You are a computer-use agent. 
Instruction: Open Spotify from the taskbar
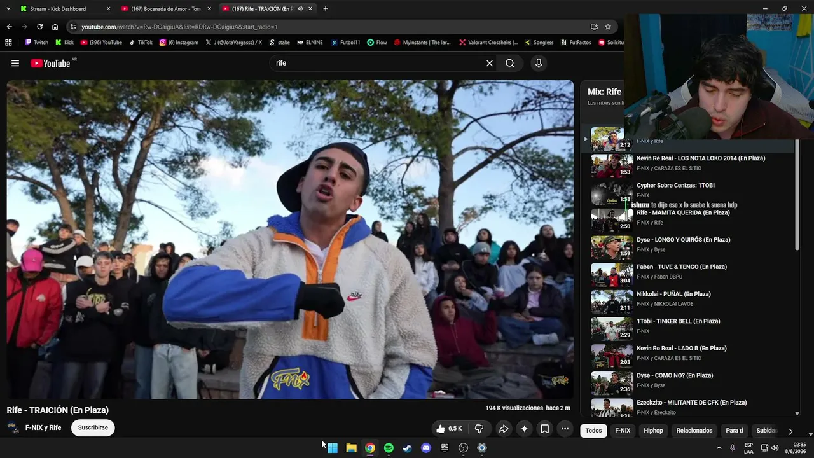tap(389, 448)
